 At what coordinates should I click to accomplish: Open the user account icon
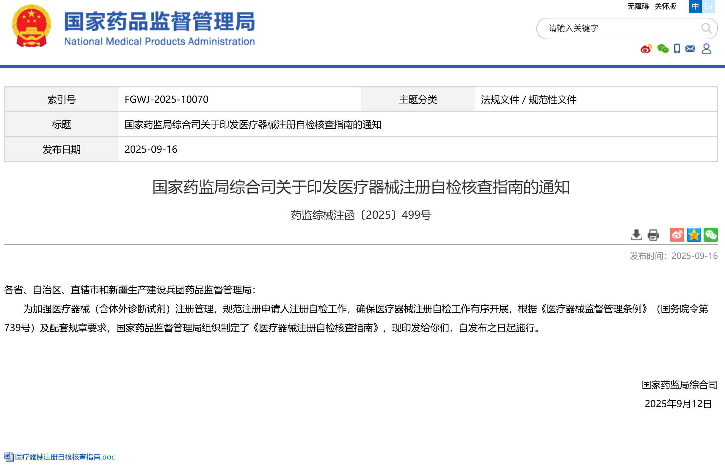(707, 49)
